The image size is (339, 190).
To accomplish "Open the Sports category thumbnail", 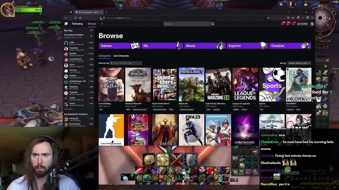I will point(272,85).
